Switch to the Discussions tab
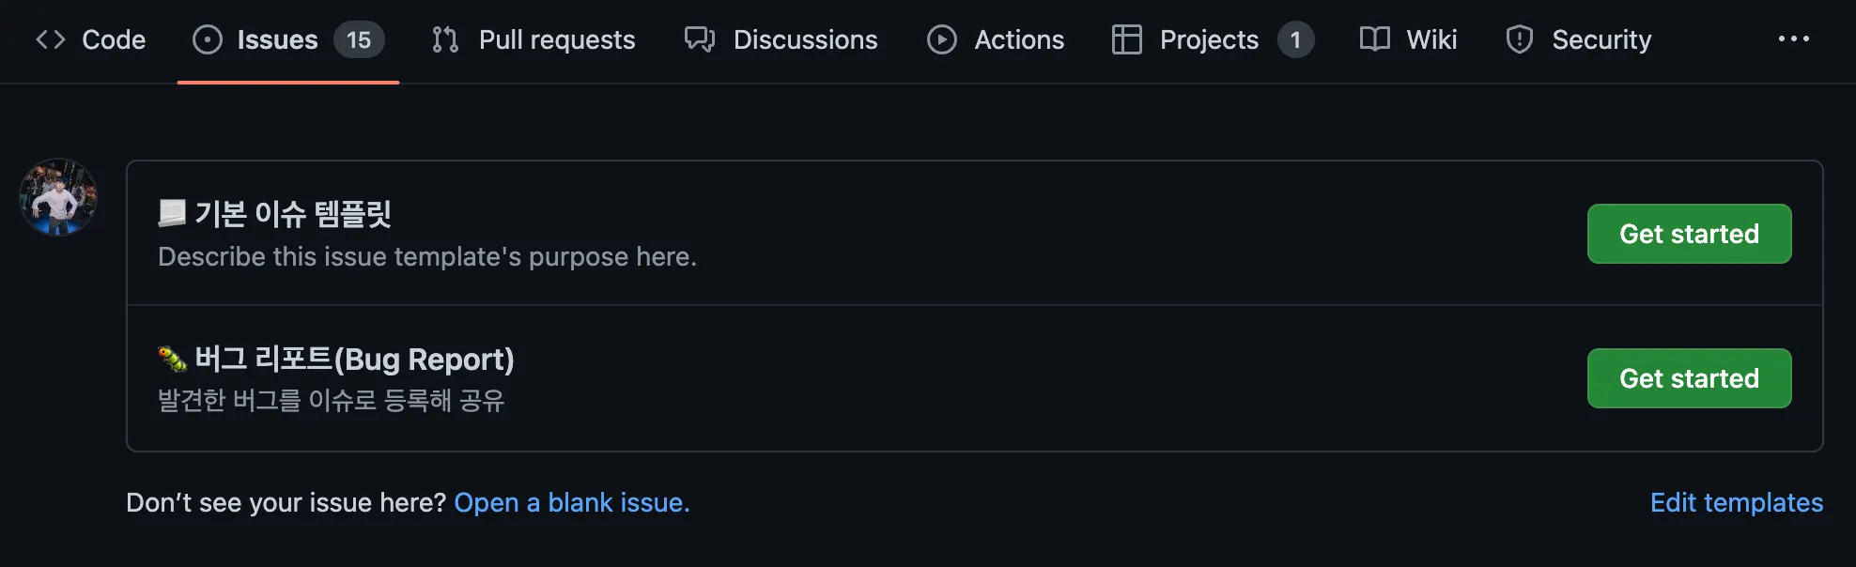The width and height of the screenshot is (1856, 567). tap(805, 39)
